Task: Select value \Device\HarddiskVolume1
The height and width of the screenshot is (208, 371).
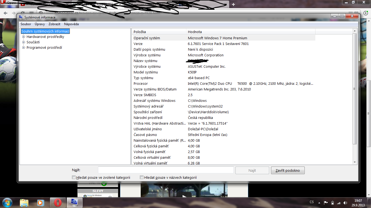Action: pyautogui.click(x=208, y=112)
